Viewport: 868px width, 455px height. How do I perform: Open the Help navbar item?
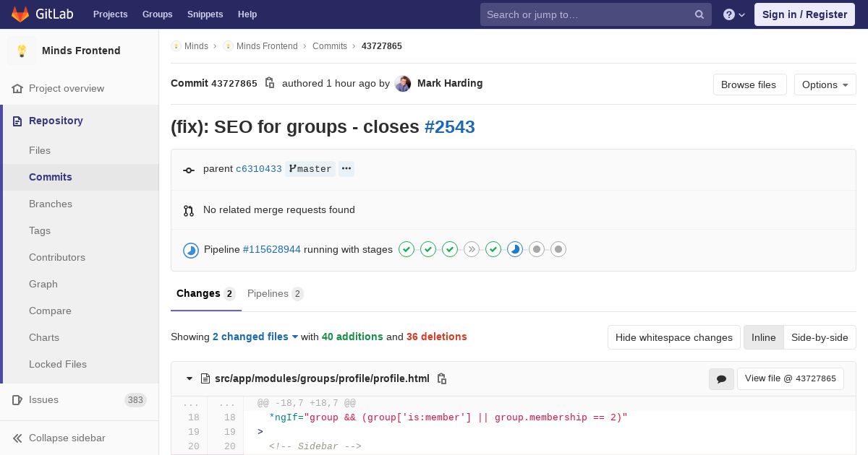247,14
